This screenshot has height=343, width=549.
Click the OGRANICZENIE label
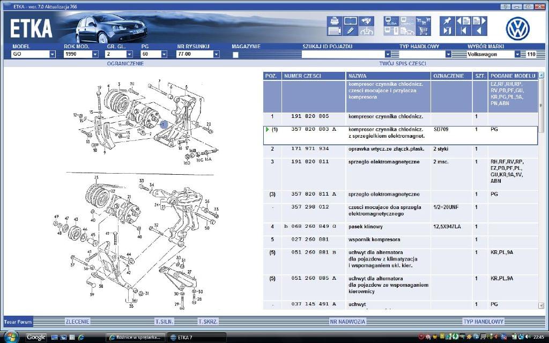click(x=125, y=63)
